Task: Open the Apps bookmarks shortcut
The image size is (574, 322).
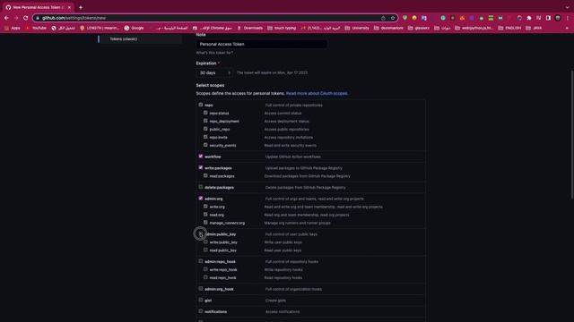Action: tap(13, 28)
